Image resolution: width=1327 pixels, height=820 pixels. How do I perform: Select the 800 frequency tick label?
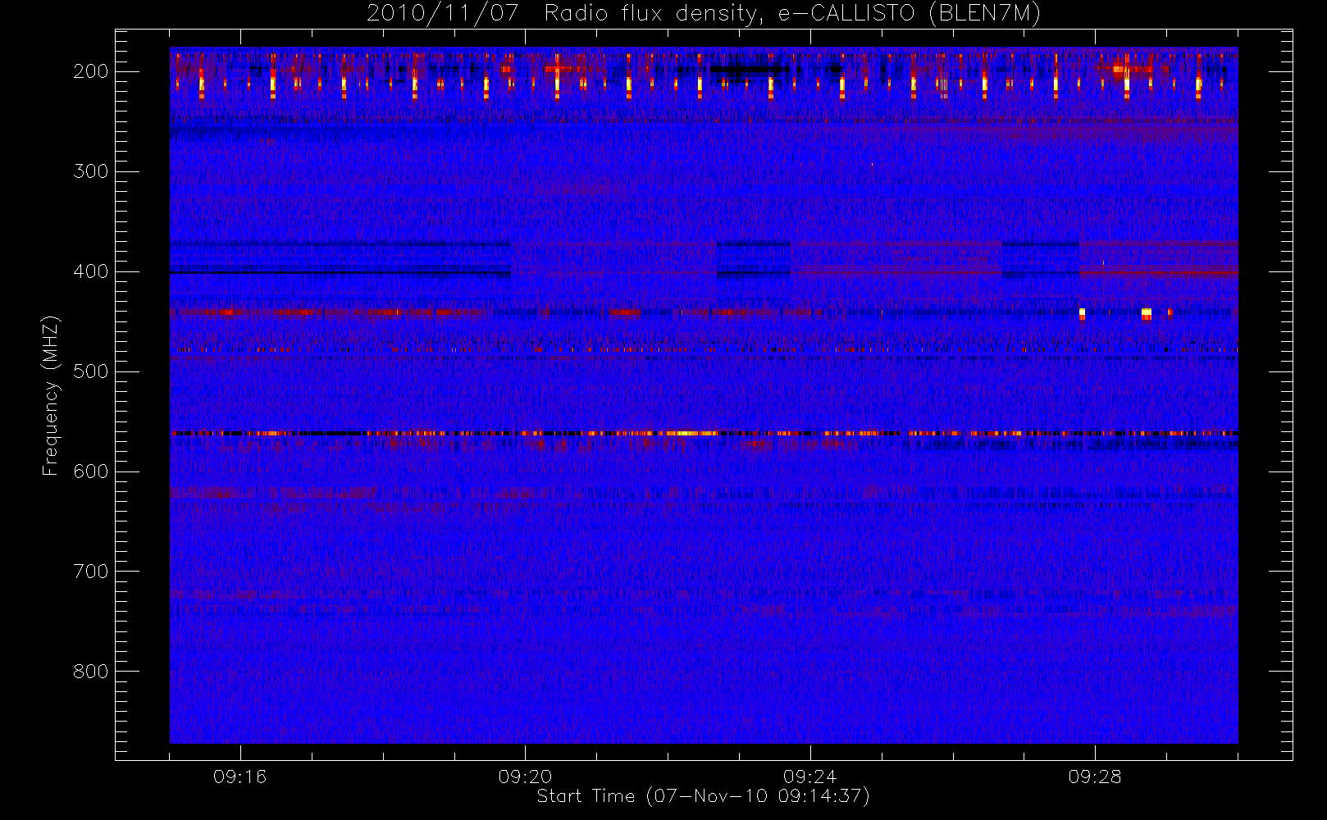[x=91, y=672]
